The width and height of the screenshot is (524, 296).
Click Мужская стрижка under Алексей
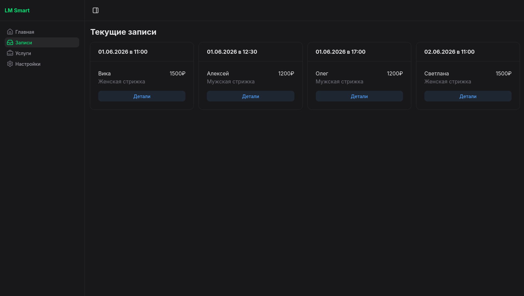[x=231, y=81]
